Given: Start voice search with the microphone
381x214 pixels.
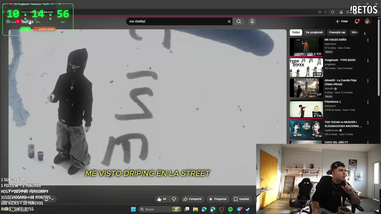Looking at the screenshot, I should pos(252,21).
